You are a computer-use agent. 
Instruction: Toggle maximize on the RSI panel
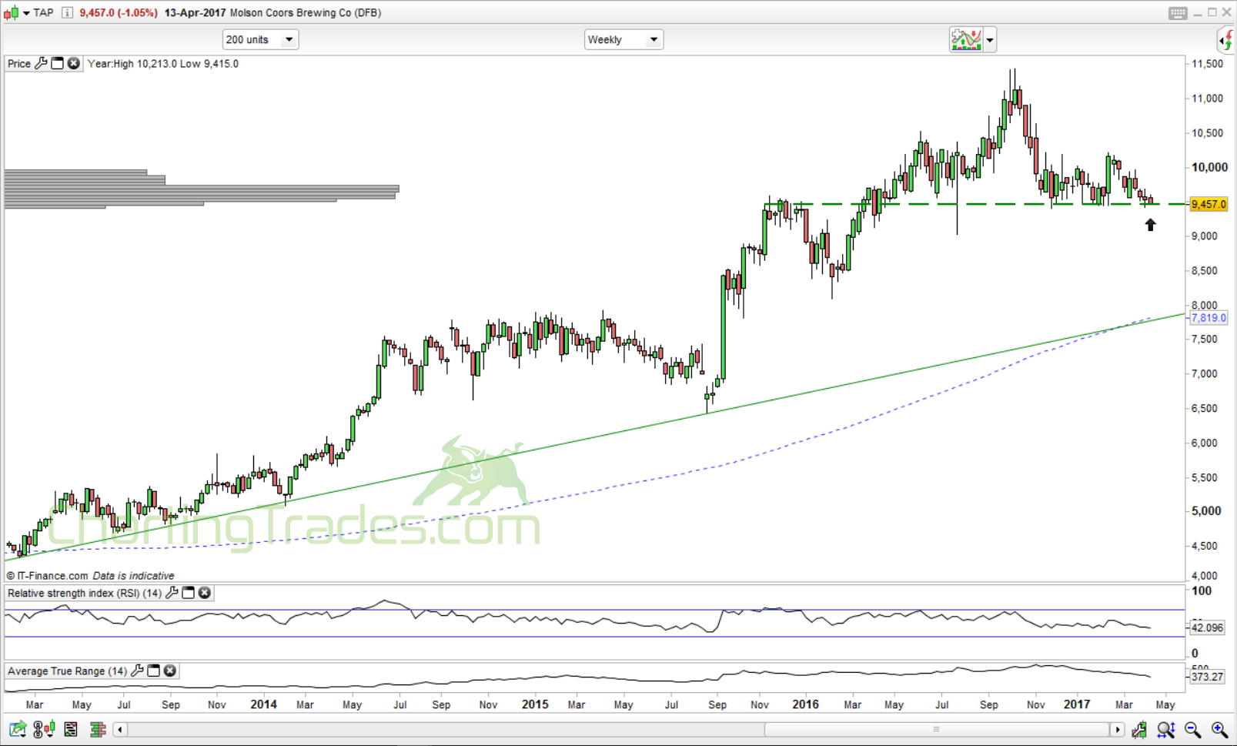tap(188, 593)
